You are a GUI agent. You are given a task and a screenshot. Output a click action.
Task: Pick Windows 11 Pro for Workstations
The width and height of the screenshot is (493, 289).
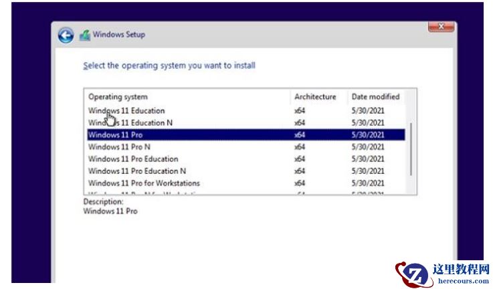[246, 183]
